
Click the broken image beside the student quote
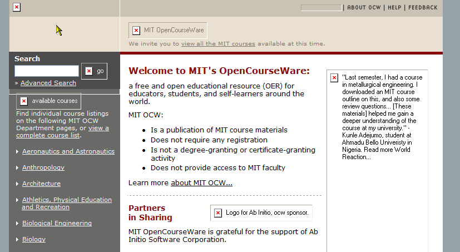pos(334,78)
